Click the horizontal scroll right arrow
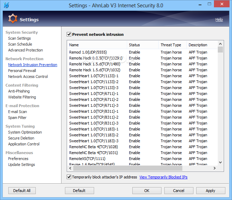Image resolution: width=232 pixels, height=200 pixels. click(215, 168)
